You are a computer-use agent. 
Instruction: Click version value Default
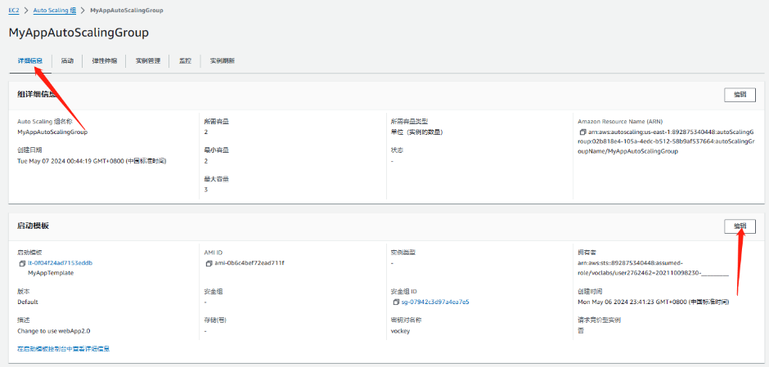point(28,302)
